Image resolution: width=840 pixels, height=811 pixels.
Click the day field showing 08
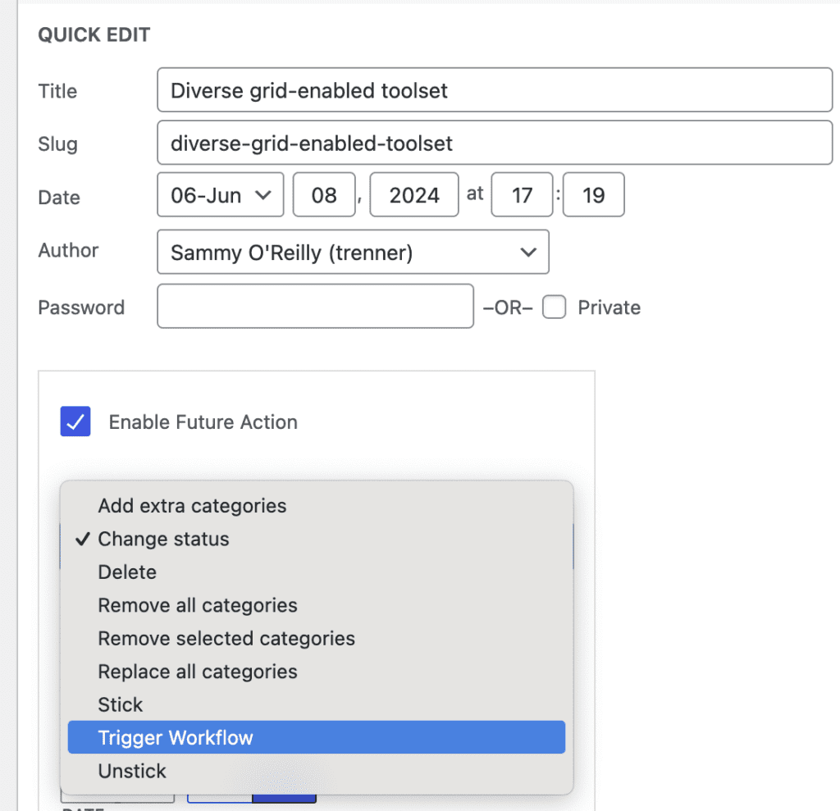tap(324, 195)
